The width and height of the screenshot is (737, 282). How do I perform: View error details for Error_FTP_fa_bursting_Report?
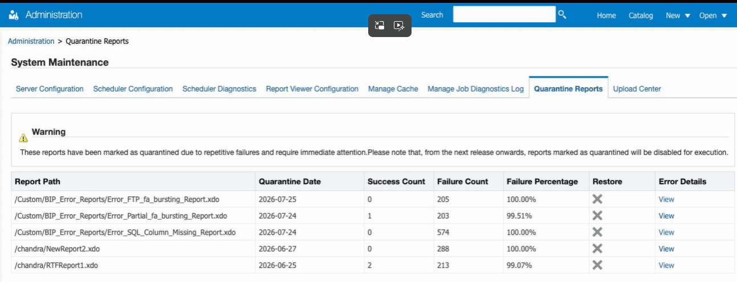coord(666,199)
